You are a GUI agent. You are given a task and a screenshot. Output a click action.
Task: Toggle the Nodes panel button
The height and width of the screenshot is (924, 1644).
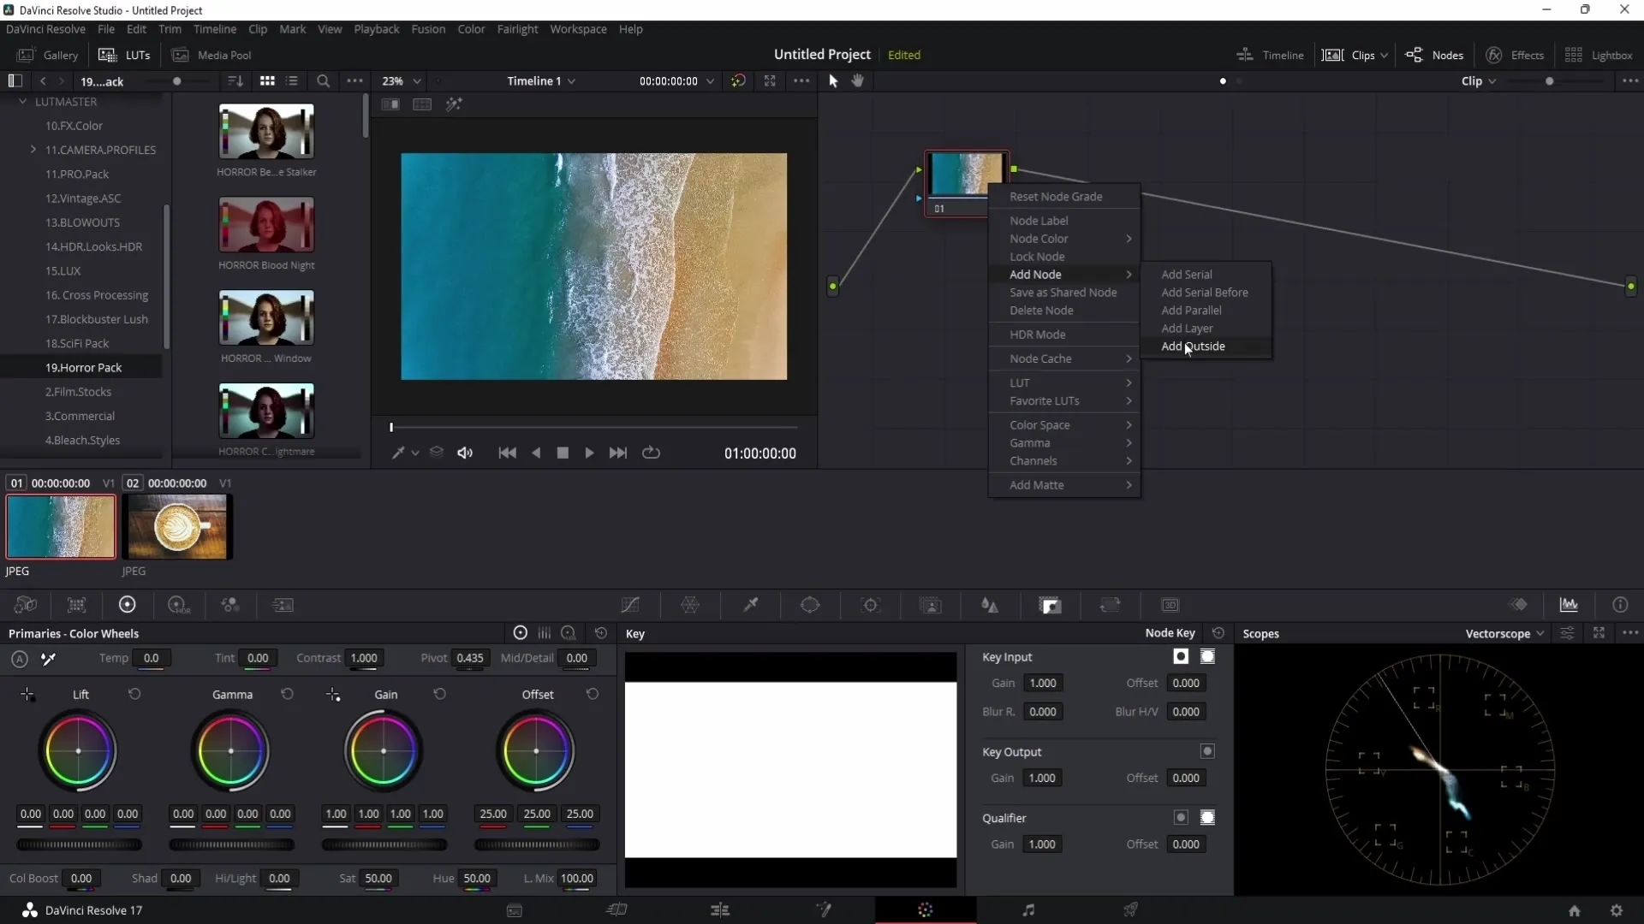[x=1434, y=55]
